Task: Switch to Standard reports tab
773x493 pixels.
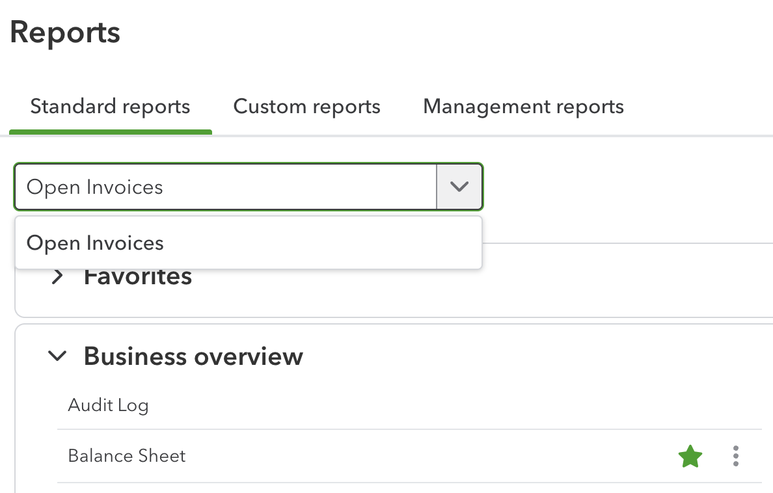Action: pos(111,107)
